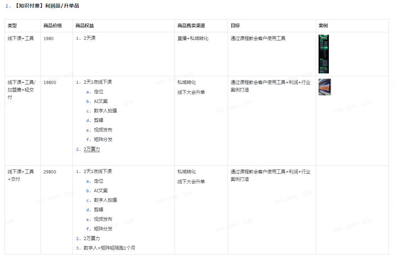Click the 2天课 list item
395x256 pixels.
[x=89, y=38]
